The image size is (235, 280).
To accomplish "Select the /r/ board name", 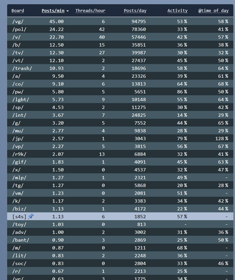I will click(17, 272).
